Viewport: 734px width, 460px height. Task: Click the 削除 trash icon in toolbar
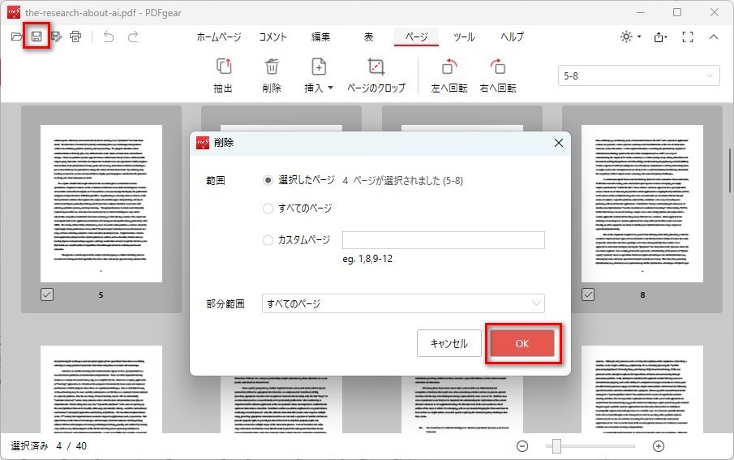(272, 67)
